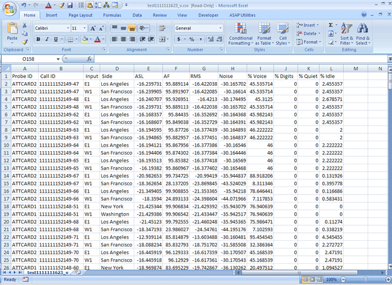This screenshot has height=285, width=392.
Task: Adjust the zoom slider handle
Action: pos(365,279)
